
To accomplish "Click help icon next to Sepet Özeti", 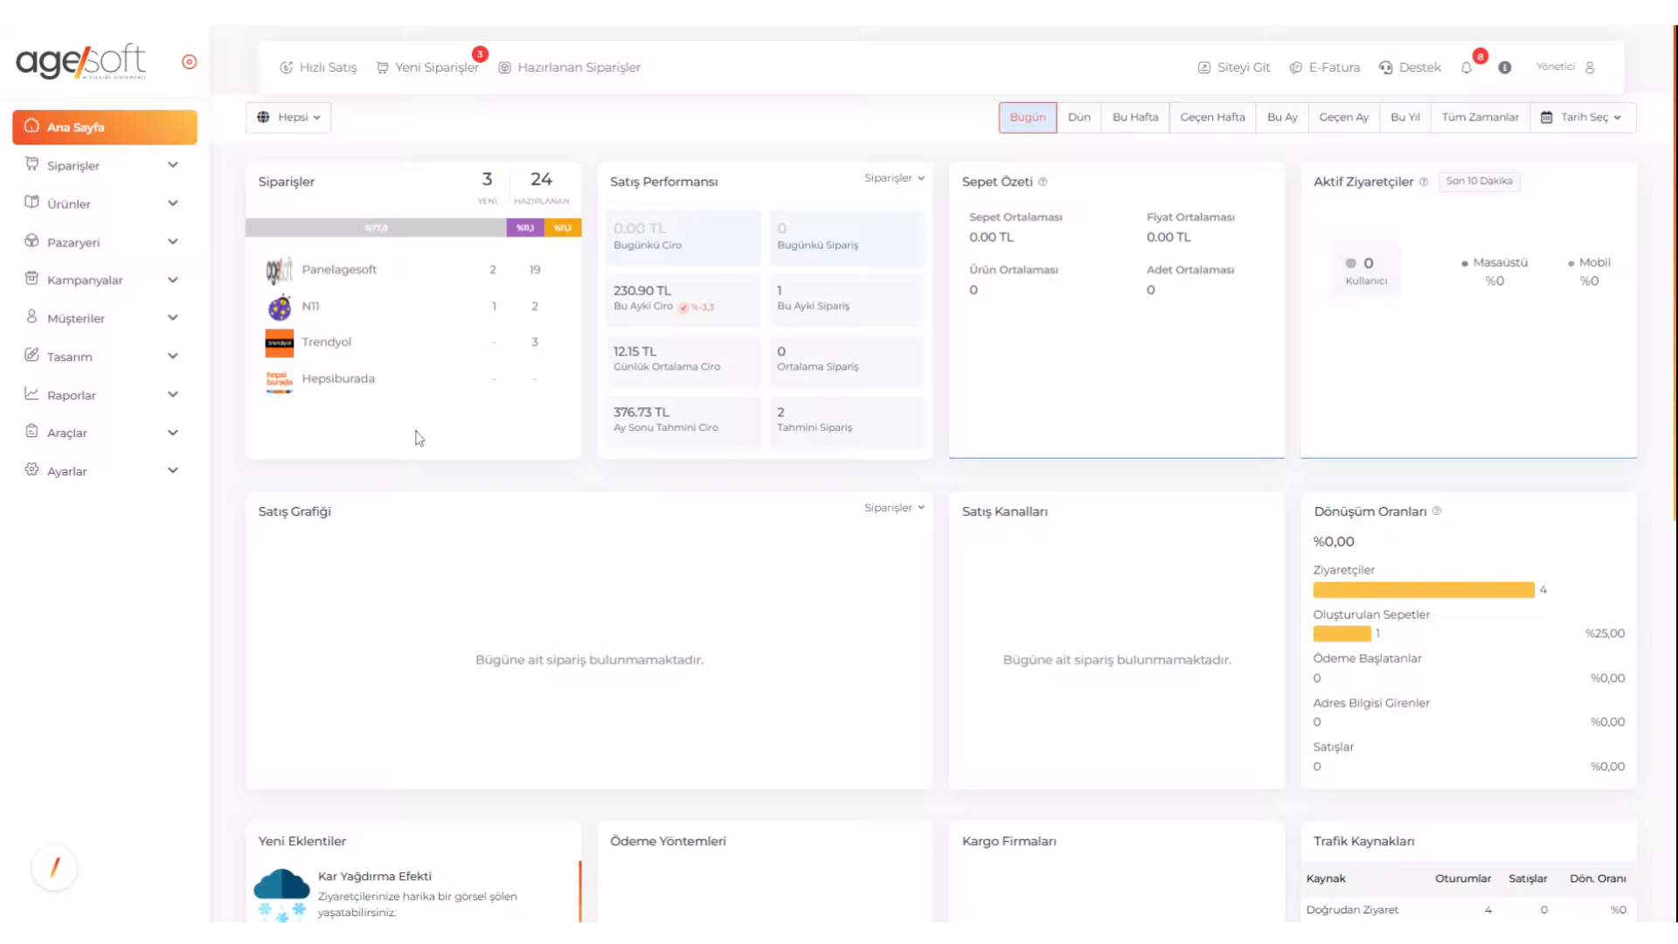I will pos(1043,182).
